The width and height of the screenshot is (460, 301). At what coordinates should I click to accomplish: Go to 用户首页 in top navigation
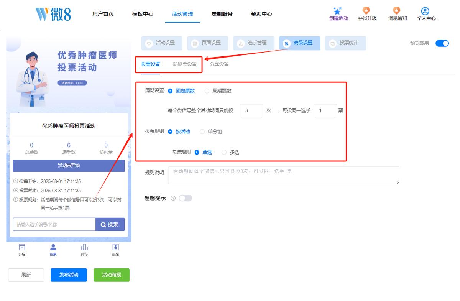[x=103, y=14]
